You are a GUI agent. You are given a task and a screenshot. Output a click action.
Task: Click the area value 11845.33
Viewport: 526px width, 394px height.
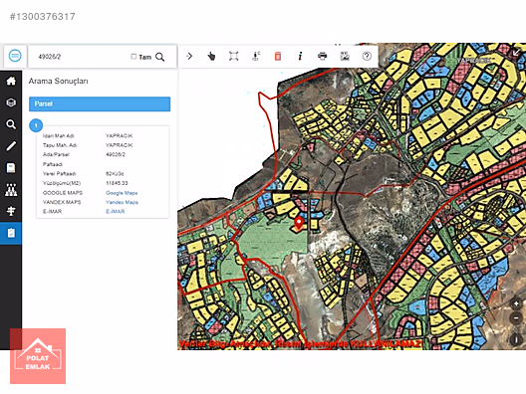click(x=117, y=183)
